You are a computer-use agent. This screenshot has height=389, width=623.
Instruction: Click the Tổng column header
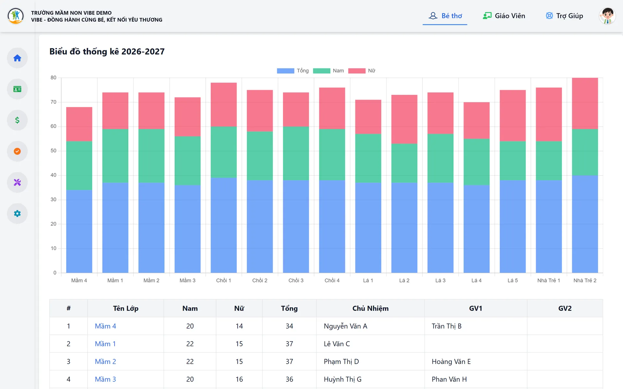[289, 308]
